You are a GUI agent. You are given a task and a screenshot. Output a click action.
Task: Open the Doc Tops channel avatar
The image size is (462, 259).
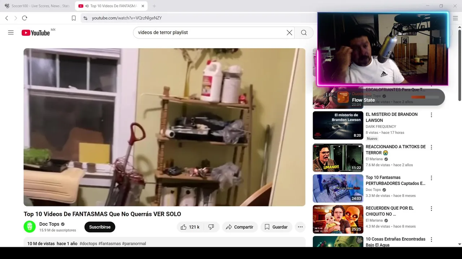pyautogui.click(x=30, y=227)
